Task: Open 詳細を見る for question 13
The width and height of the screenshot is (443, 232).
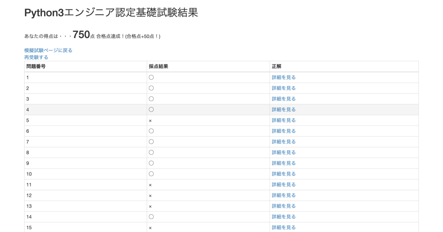Action: coord(284,206)
